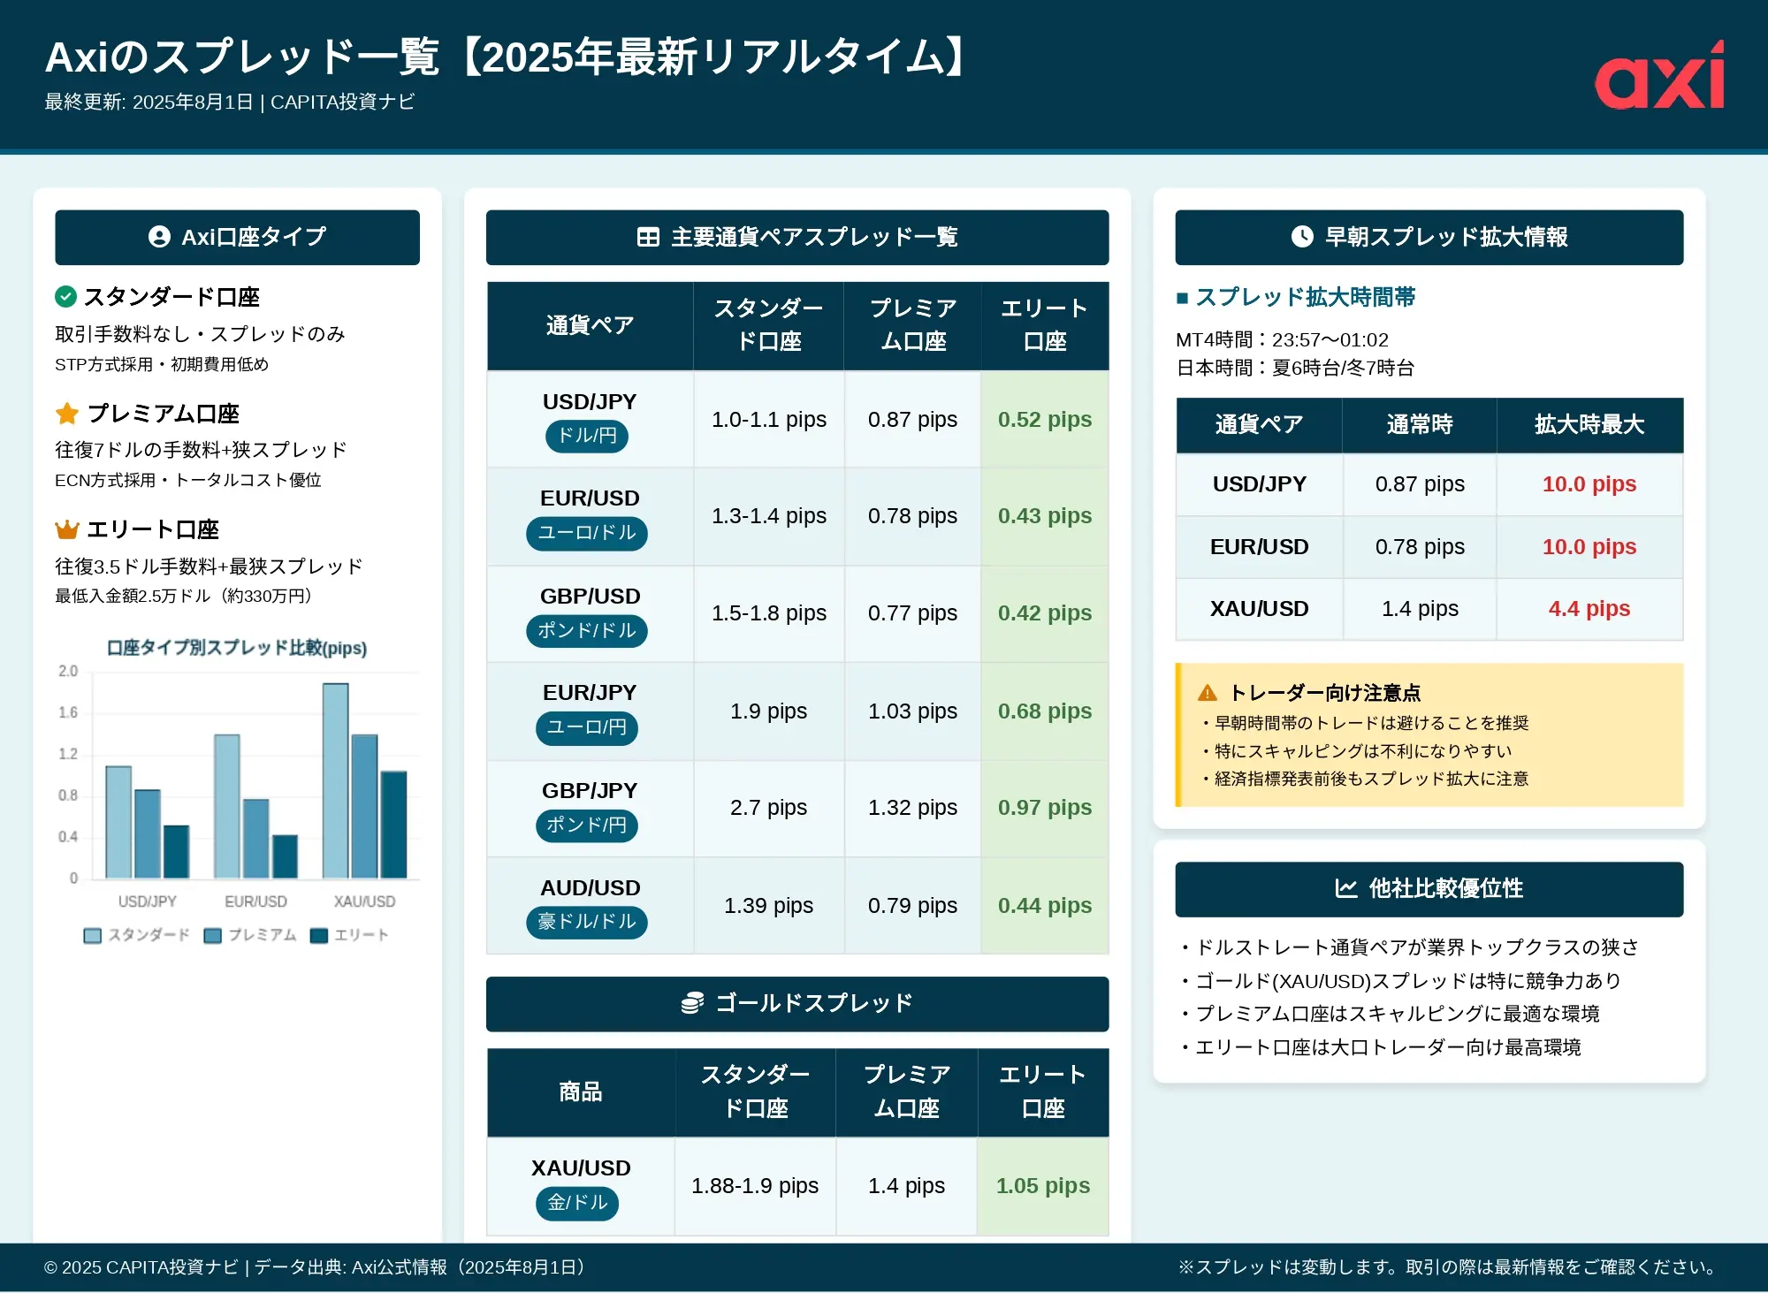
Task: Click the 主要通貨ペアスプレッド一覧 section header
Action: tap(797, 237)
